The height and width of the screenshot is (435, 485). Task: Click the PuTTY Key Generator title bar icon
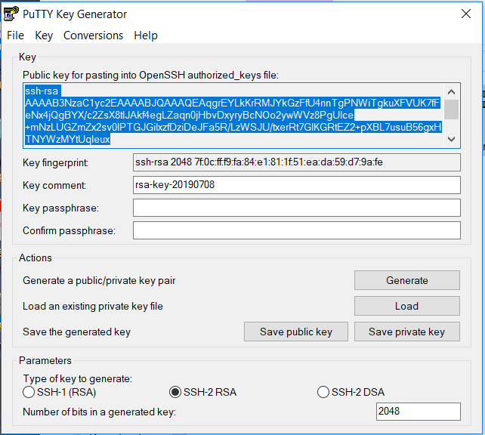11,14
